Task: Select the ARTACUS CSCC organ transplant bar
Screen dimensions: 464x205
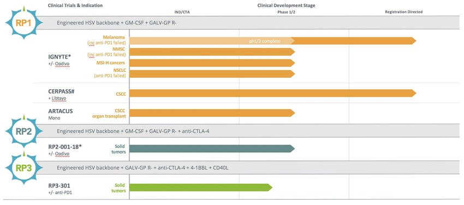Action: (x=212, y=113)
